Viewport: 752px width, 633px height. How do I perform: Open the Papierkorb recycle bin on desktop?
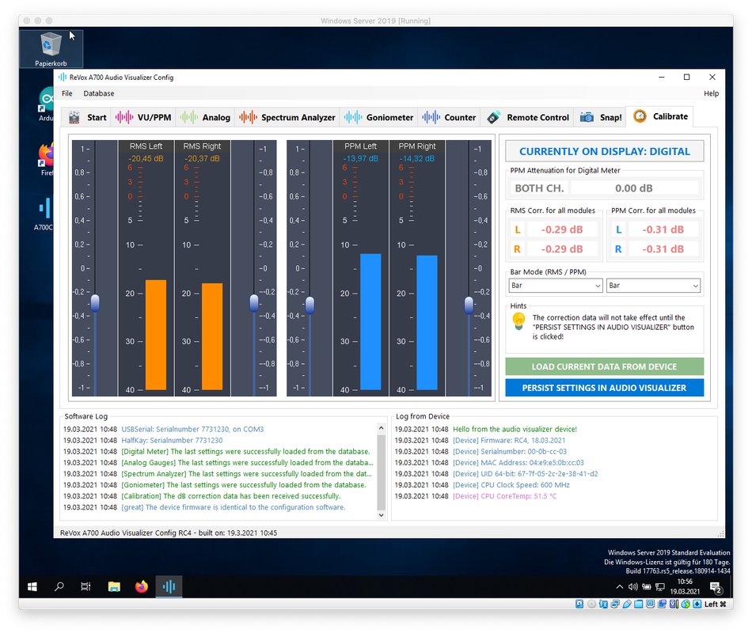point(51,49)
